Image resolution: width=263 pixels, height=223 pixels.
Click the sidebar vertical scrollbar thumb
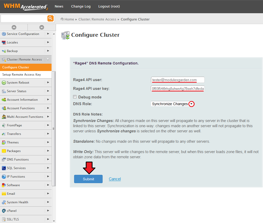[54, 129]
